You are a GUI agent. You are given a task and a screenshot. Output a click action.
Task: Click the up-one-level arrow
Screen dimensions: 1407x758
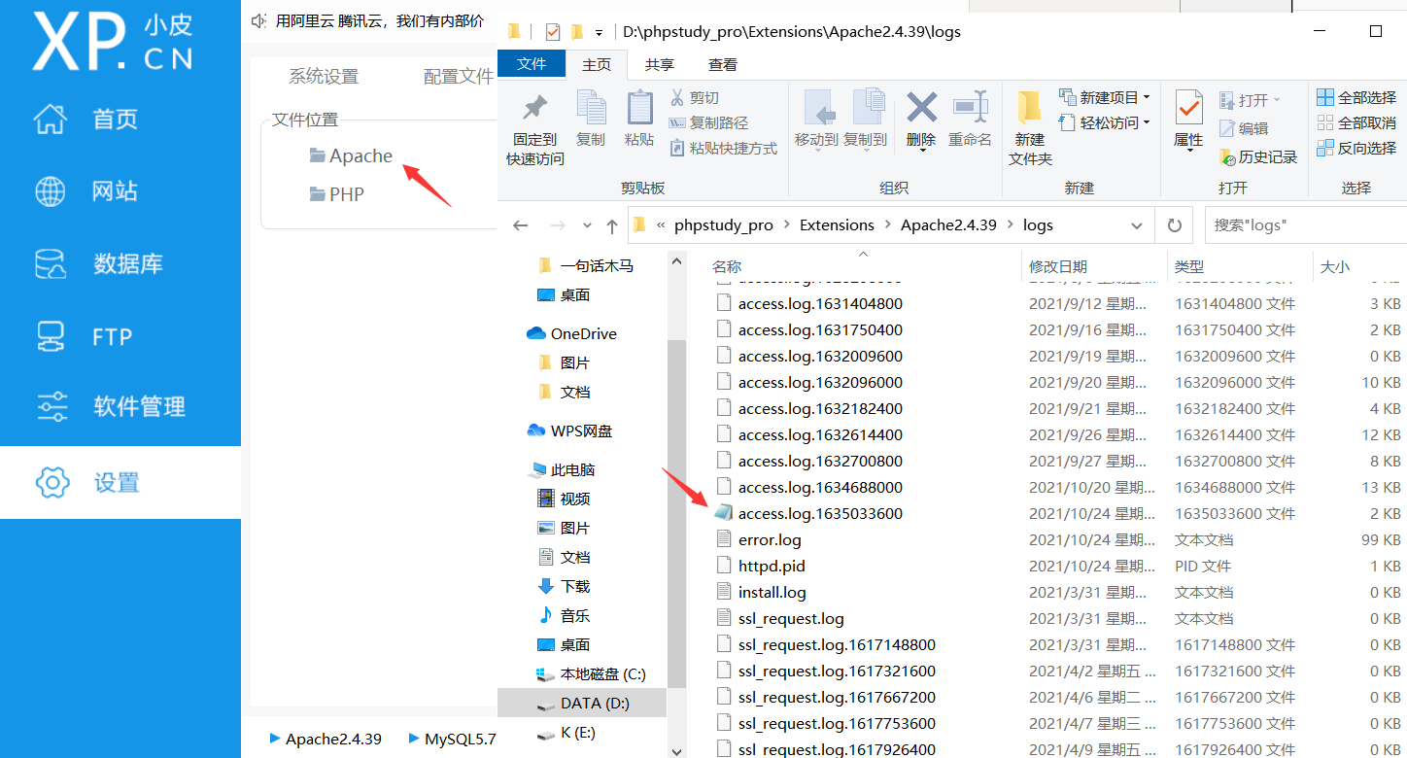point(611,225)
